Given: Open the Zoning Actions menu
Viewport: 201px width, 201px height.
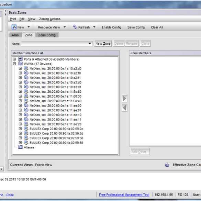Looking at the screenshot, I should [50, 19].
